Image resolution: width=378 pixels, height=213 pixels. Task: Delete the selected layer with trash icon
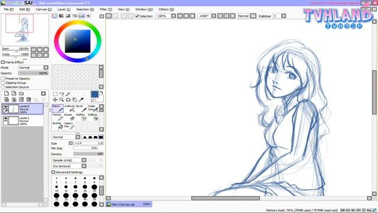tap(29, 99)
